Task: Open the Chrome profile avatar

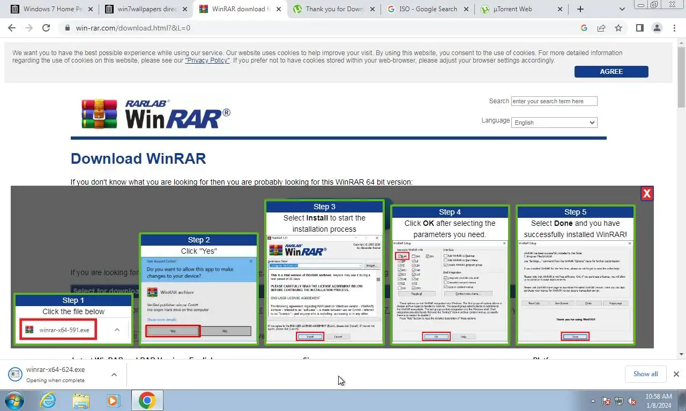Action: pyautogui.click(x=657, y=28)
